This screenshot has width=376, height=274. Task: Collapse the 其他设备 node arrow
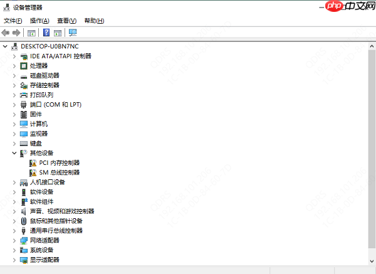[14, 153]
